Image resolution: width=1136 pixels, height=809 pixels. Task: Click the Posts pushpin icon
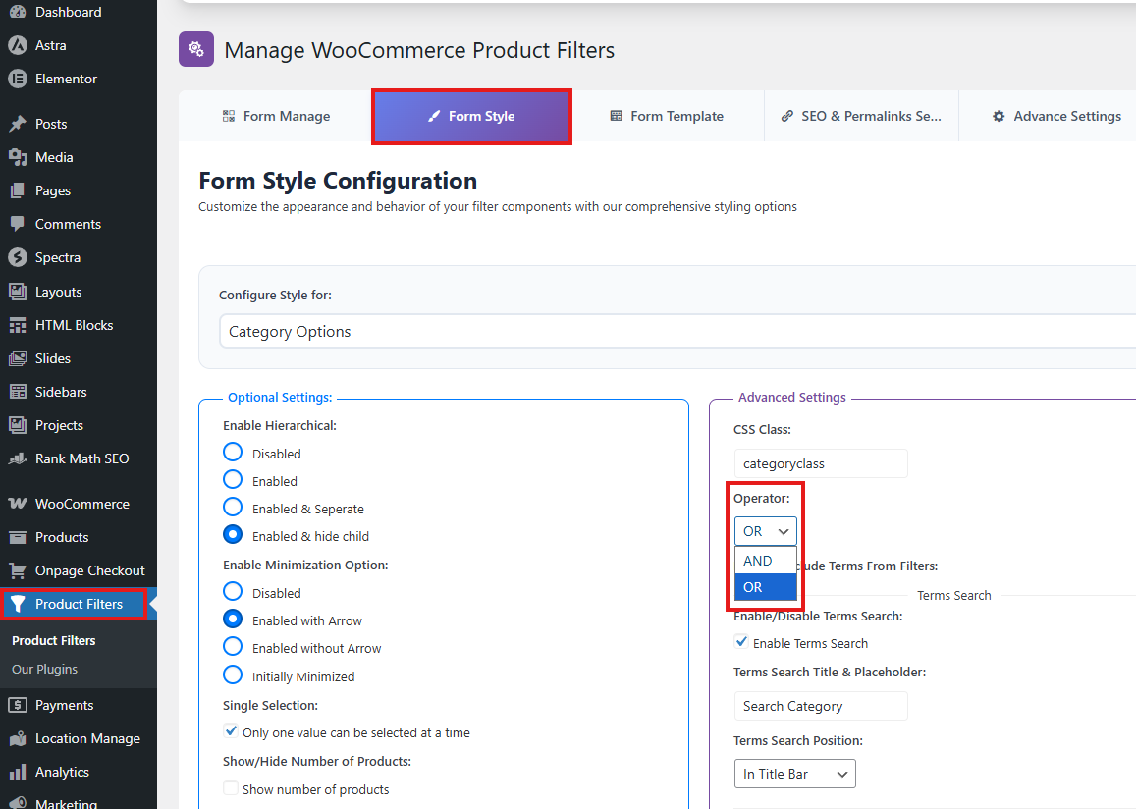coord(18,124)
